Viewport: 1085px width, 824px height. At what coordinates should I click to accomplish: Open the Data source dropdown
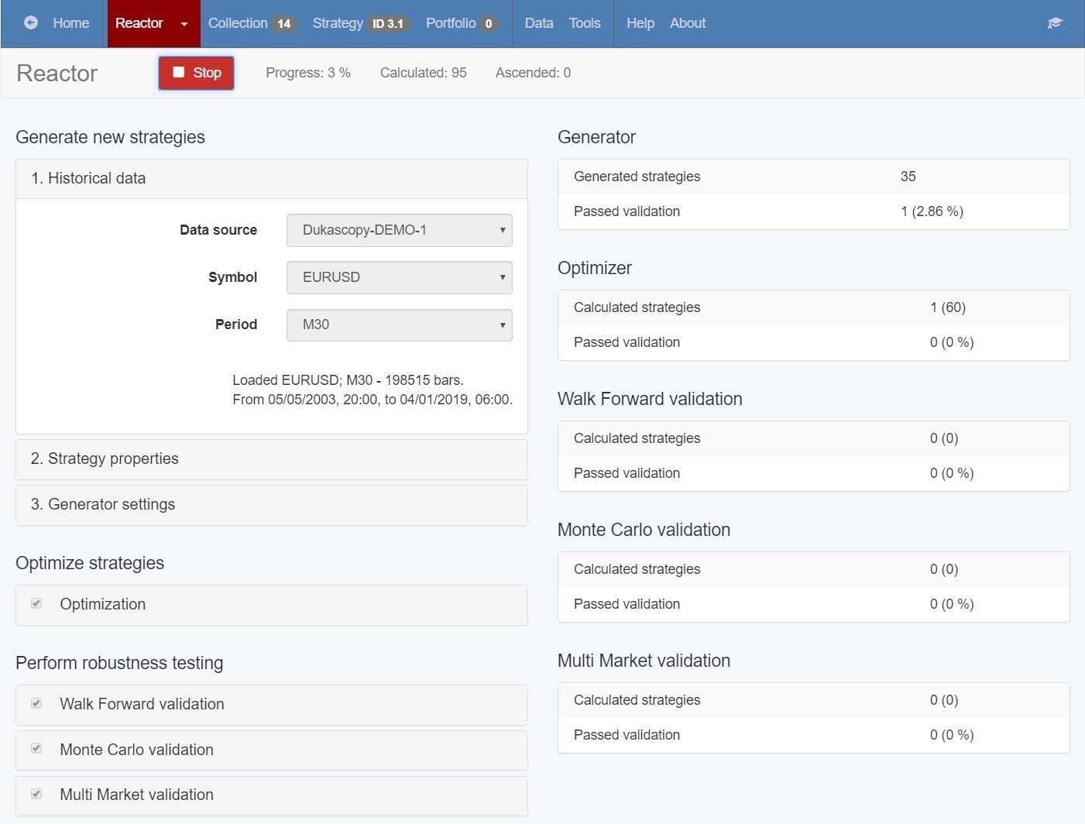(x=400, y=230)
